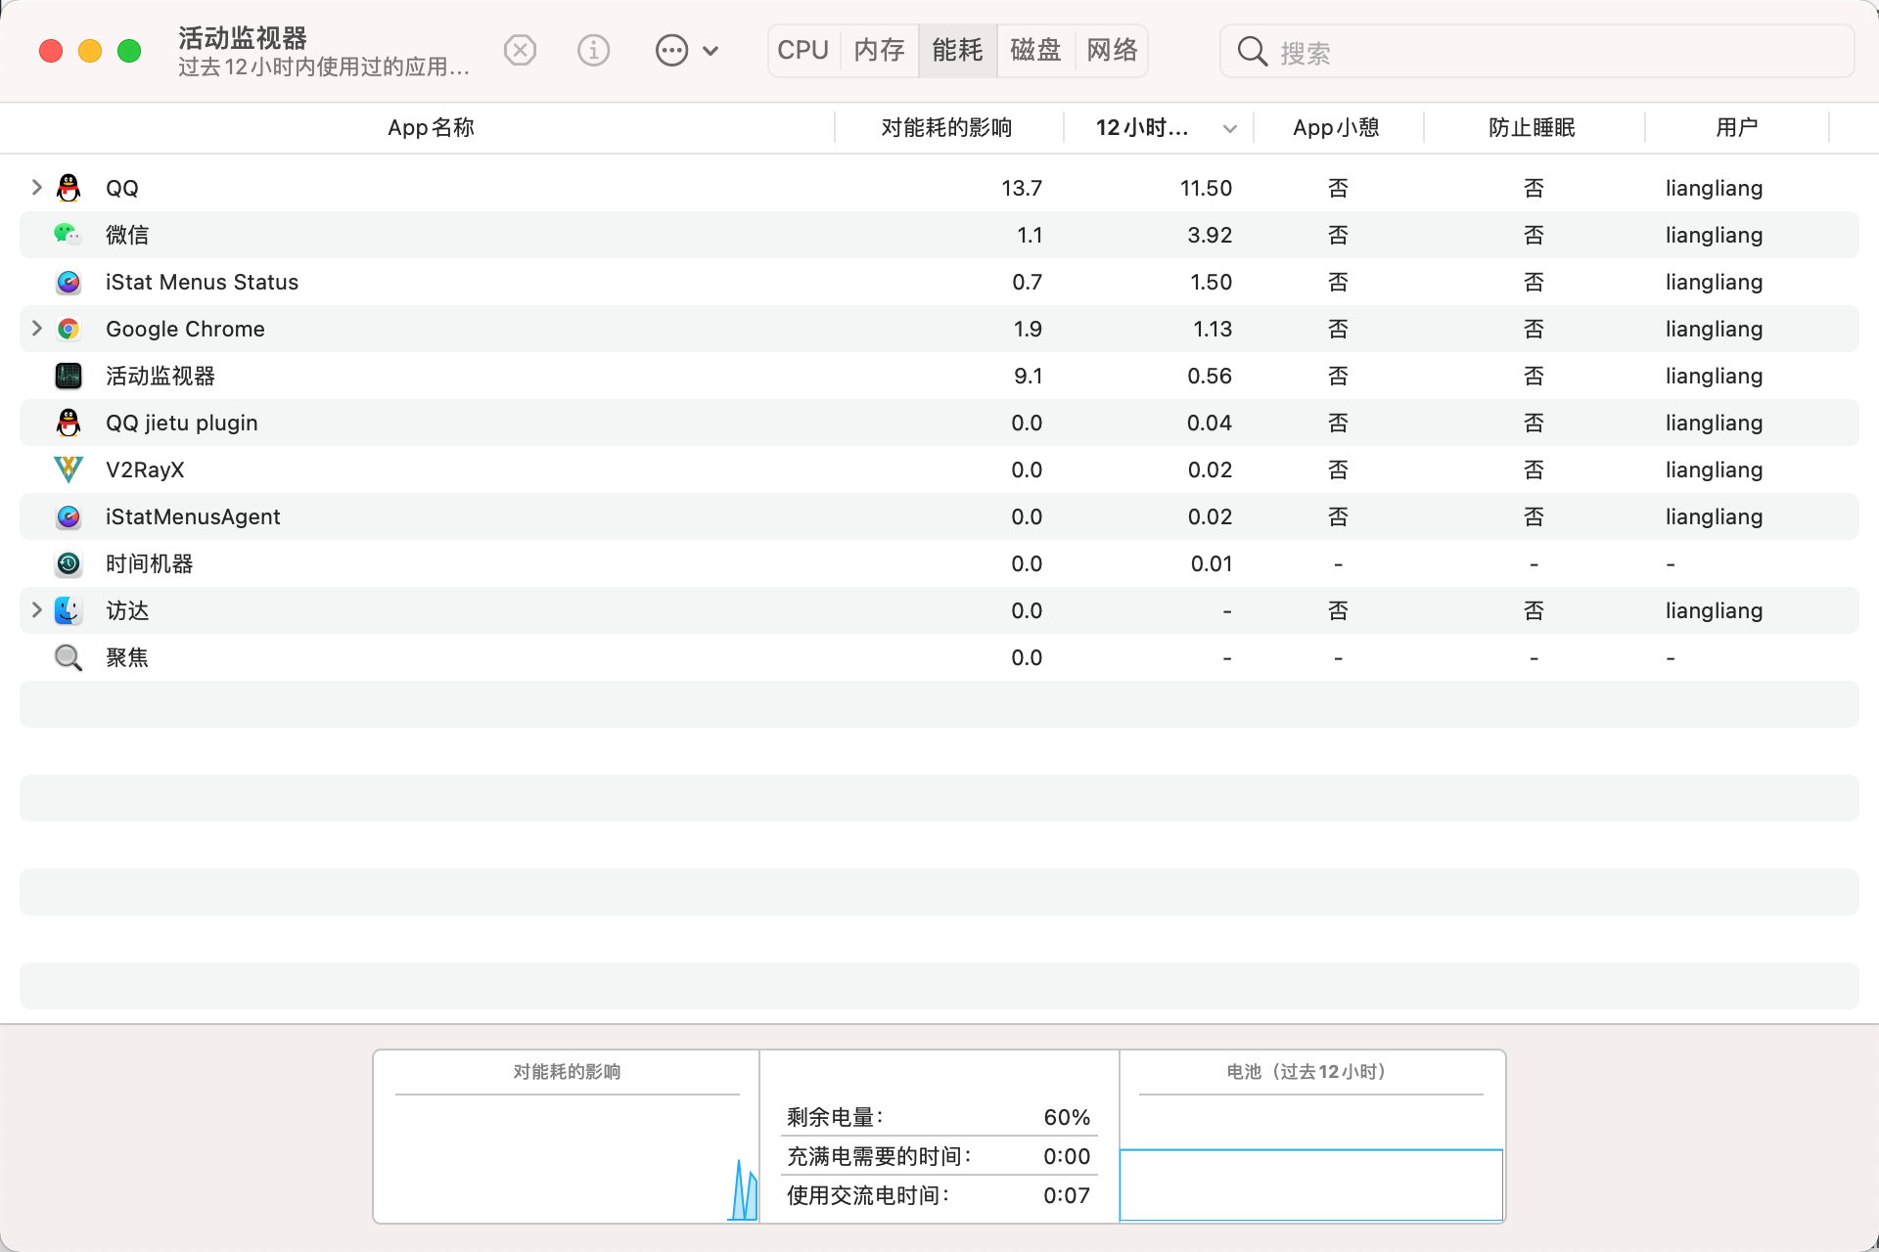
Task: Select the 能耗 (Energy) tab
Action: point(957,50)
